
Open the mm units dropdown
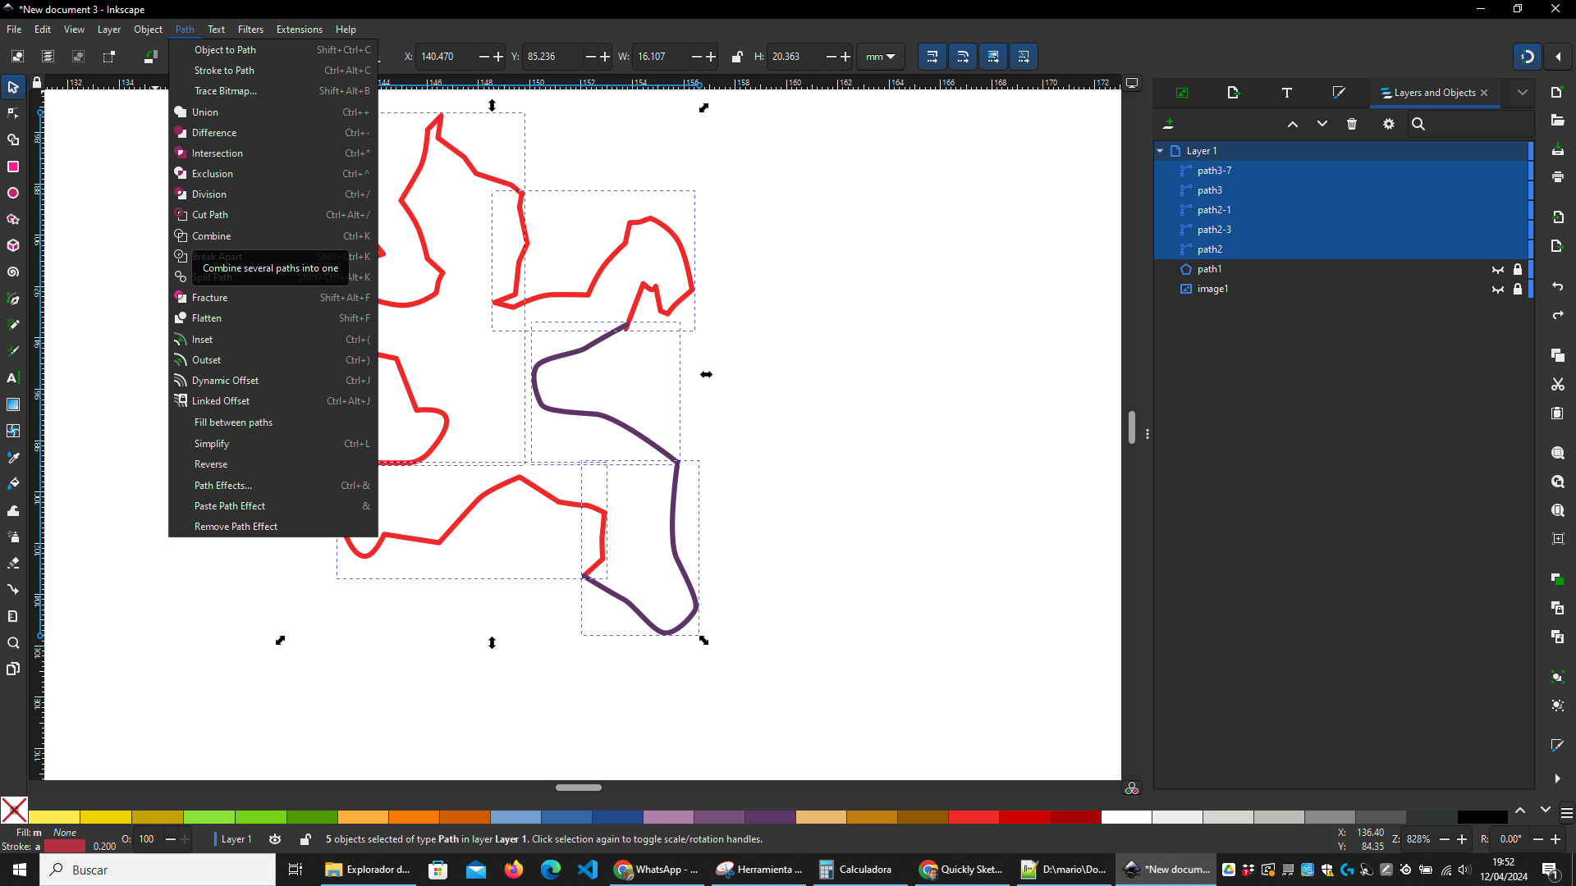[881, 57]
